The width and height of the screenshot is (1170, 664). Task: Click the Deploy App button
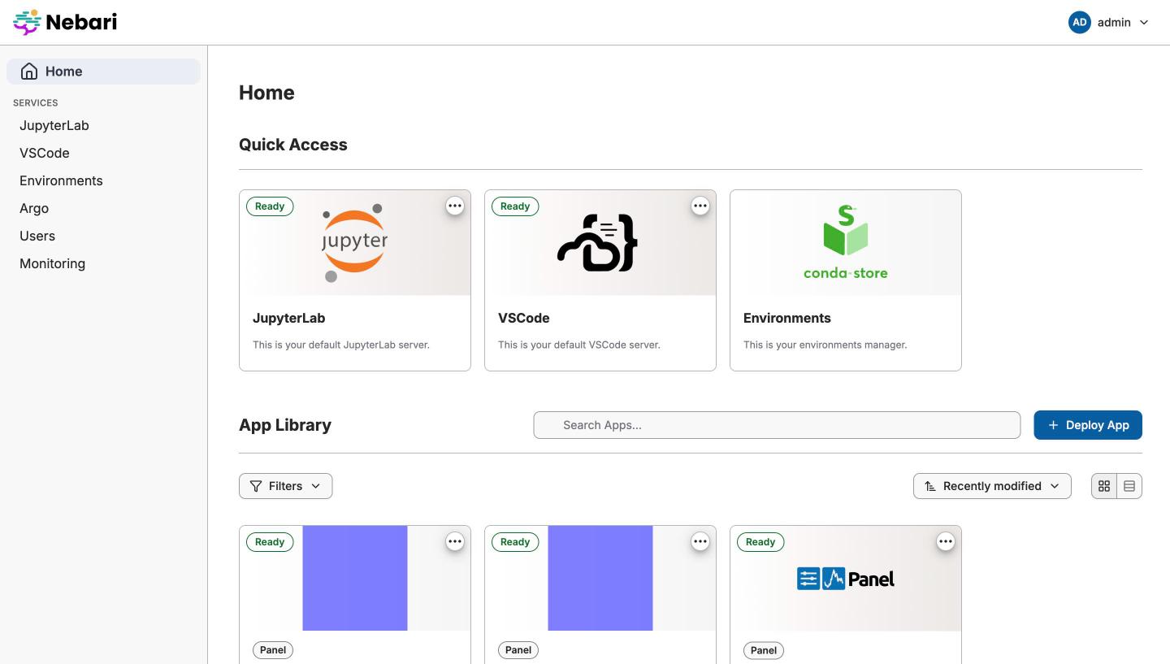[x=1088, y=425]
